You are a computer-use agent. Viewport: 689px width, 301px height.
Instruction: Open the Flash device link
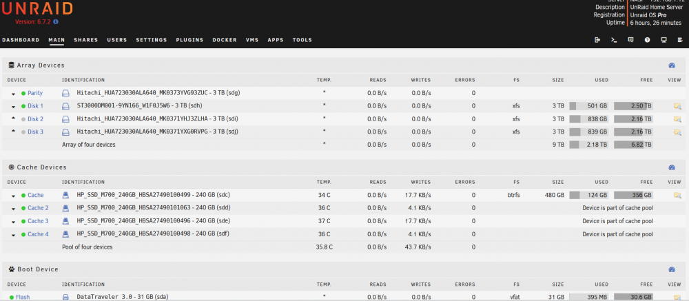23,297
